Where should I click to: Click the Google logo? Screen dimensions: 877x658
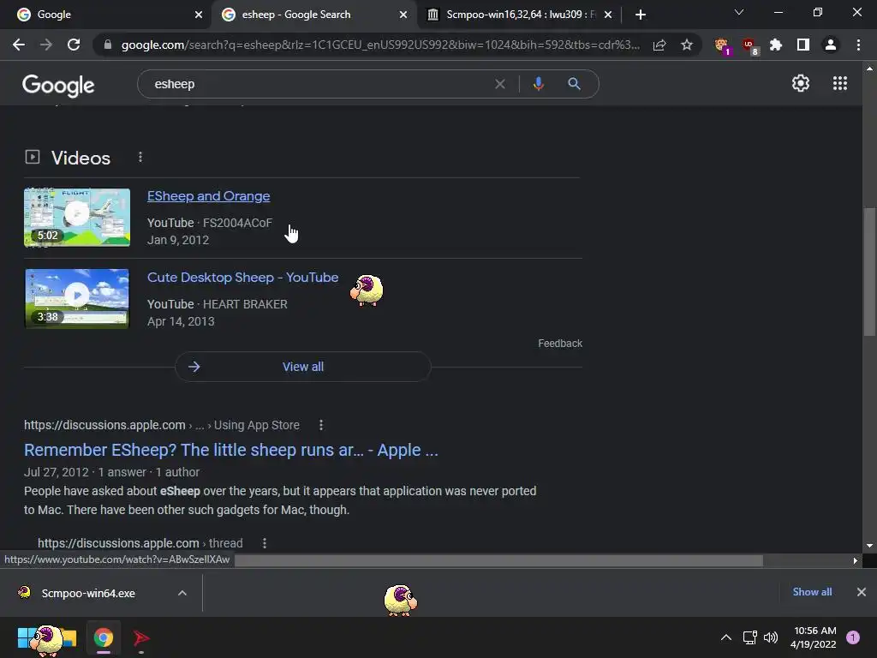[58, 85]
